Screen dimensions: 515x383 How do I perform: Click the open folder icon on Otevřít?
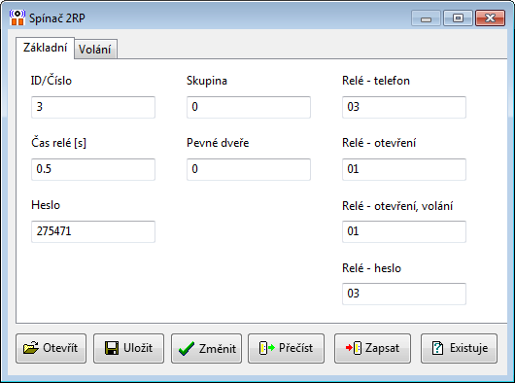tap(31, 348)
